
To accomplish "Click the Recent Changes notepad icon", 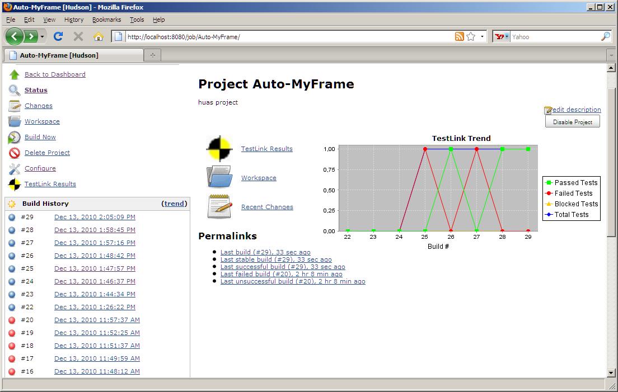I will pyautogui.click(x=219, y=207).
